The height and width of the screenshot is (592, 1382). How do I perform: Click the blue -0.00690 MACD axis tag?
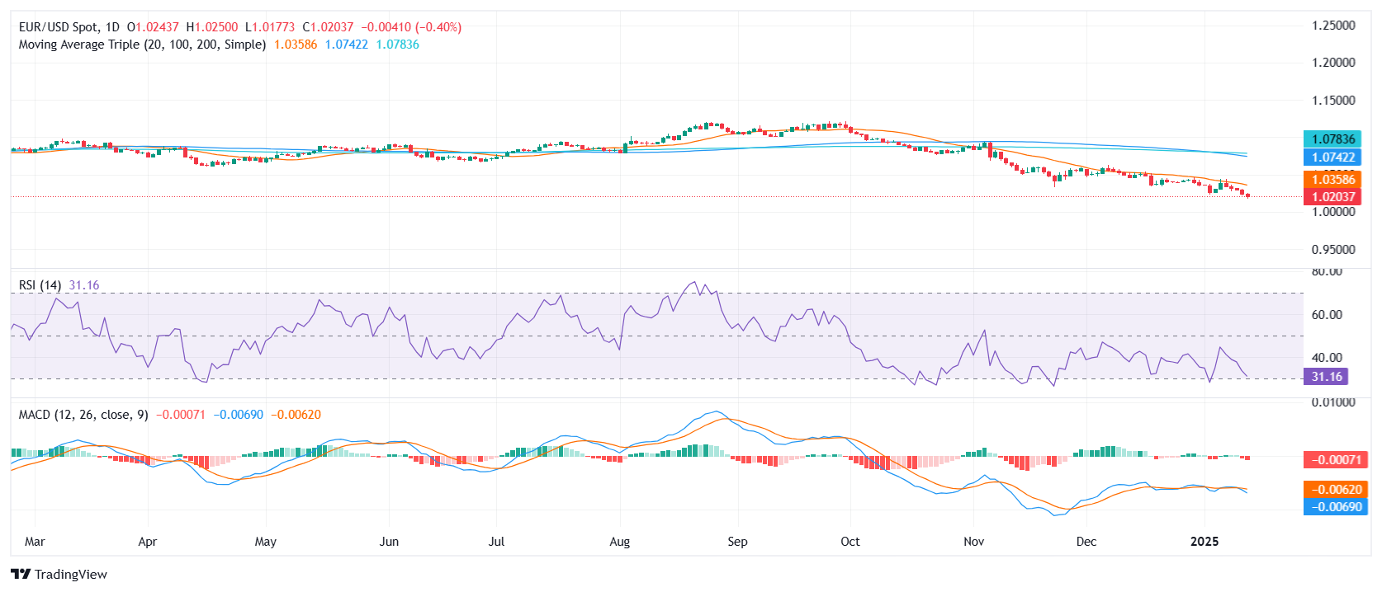coord(1332,507)
